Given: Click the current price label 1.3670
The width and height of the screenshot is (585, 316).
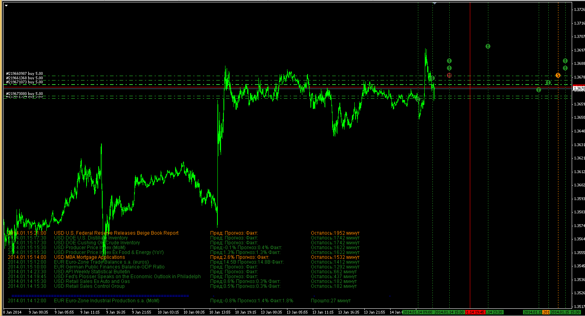Looking at the screenshot, I should tap(578, 88).
